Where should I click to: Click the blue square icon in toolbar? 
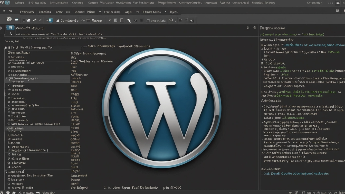point(51,21)
